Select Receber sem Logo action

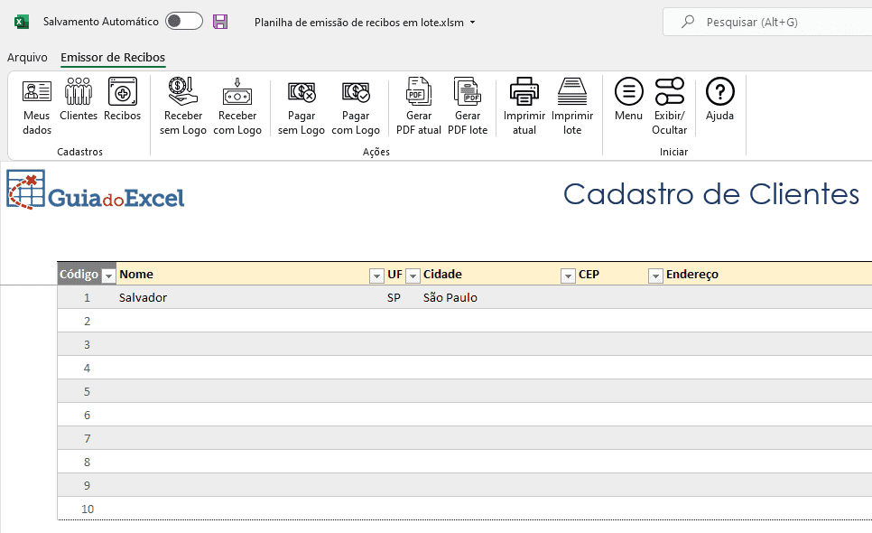(182, 105)
